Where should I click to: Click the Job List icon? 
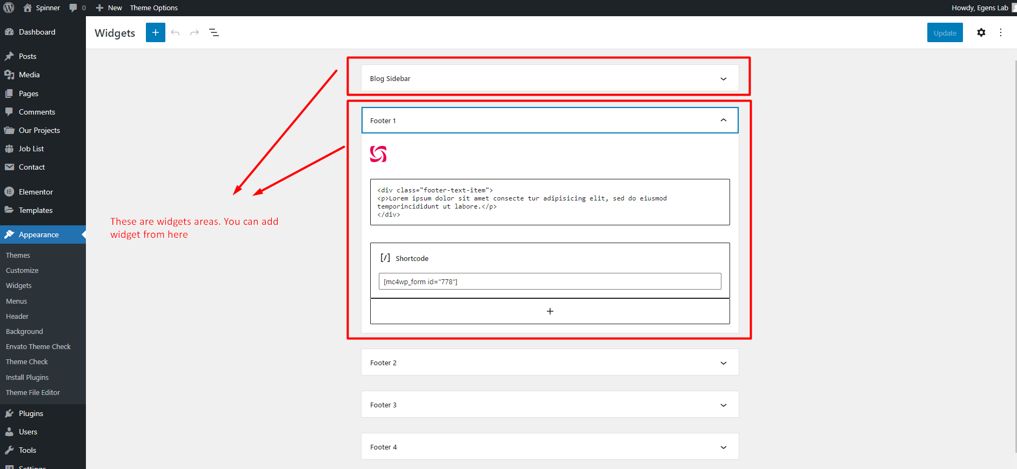click(x=9, y=149)
